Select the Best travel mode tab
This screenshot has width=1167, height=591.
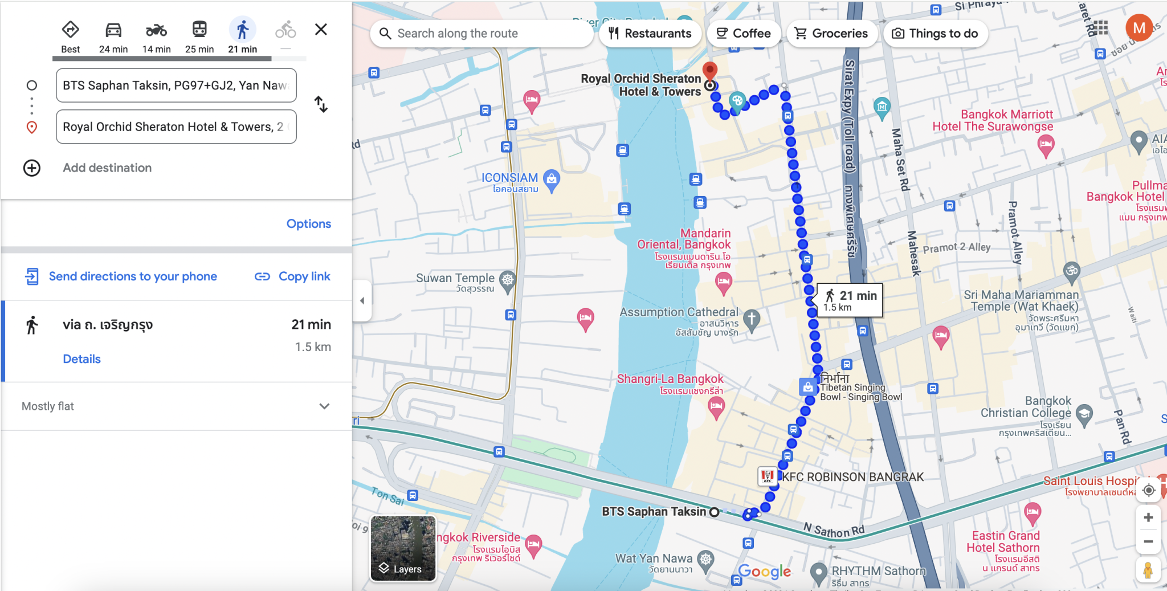click(70, 37)
